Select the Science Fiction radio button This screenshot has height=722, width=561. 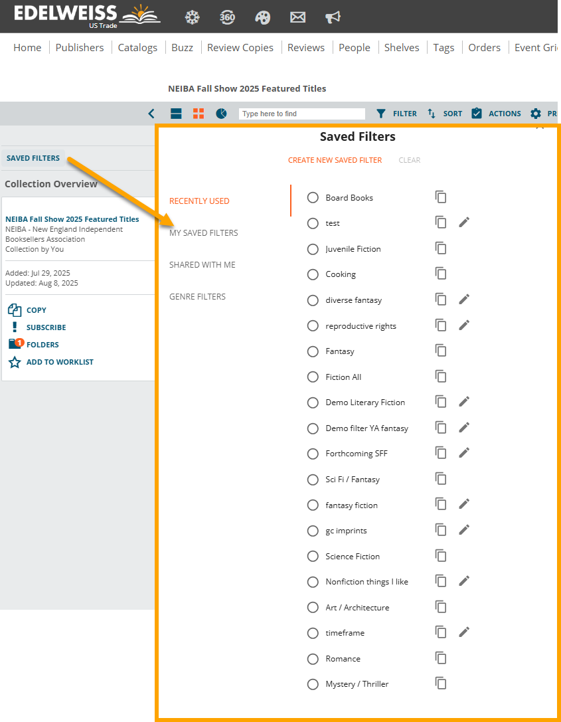(313, 556)
